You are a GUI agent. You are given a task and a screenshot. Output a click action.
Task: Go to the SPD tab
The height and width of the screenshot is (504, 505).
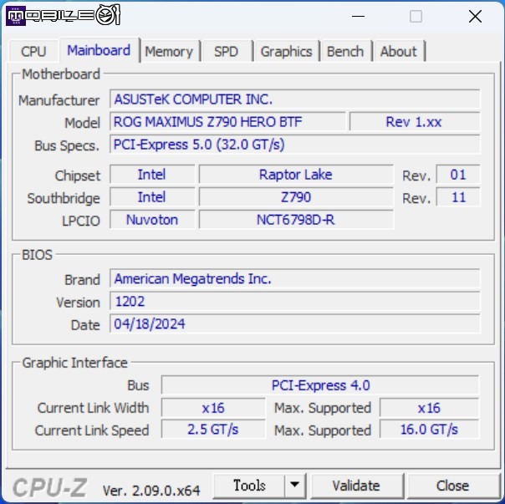tap(226, 51)
